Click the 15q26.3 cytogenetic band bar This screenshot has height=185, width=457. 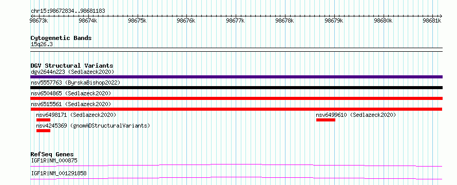click(236, 50)
